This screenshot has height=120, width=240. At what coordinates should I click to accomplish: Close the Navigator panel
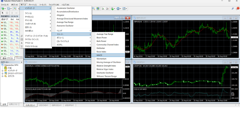pyautogui.click(x=22, y=62)
